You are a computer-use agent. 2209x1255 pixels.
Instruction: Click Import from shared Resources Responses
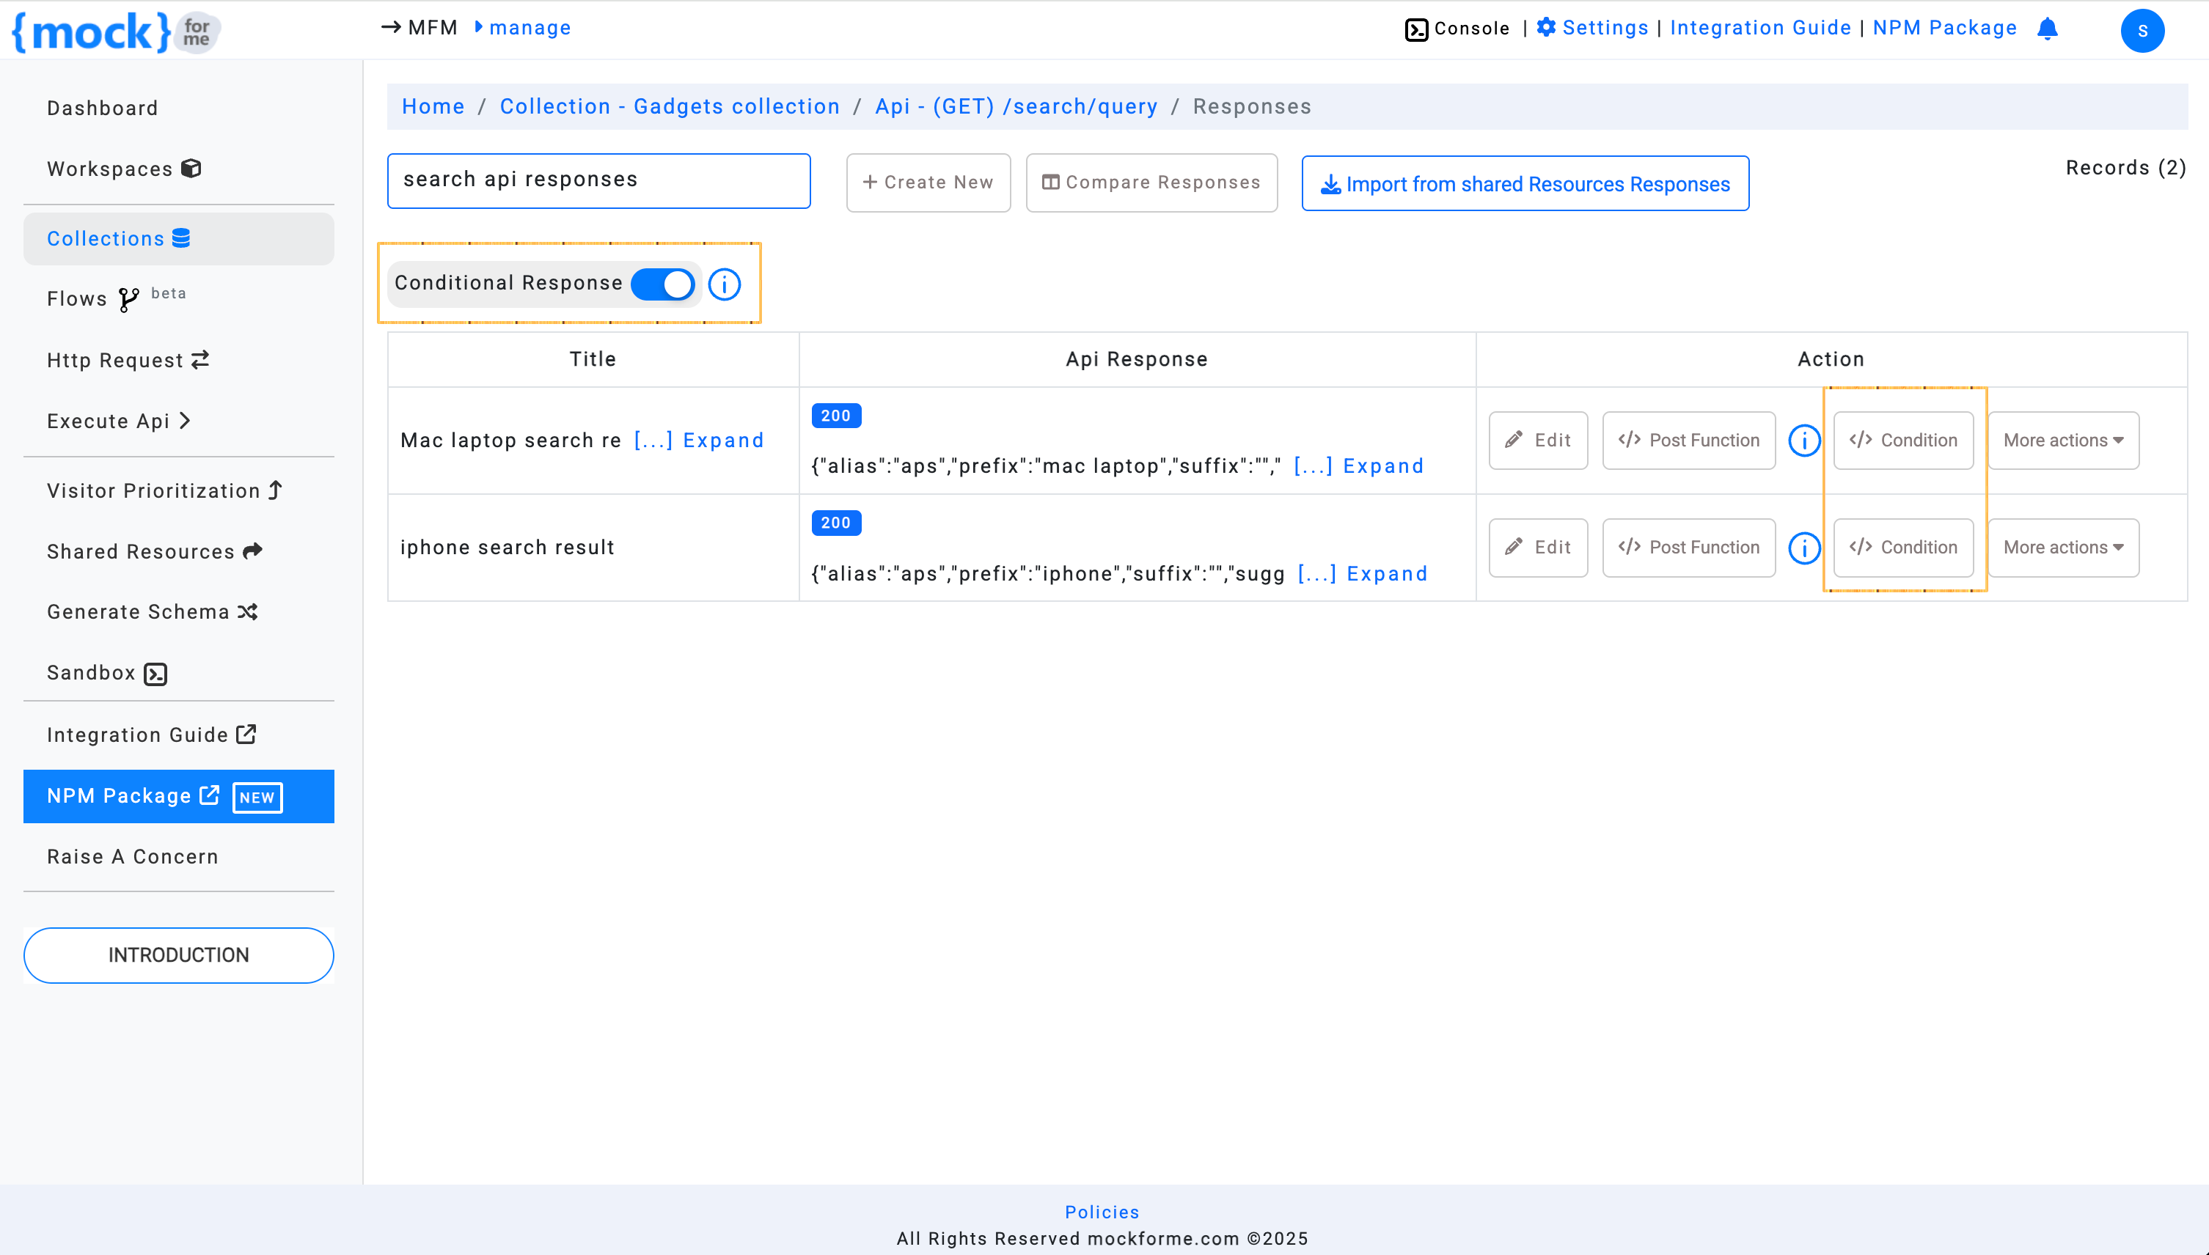click(x=1525, y=183)
